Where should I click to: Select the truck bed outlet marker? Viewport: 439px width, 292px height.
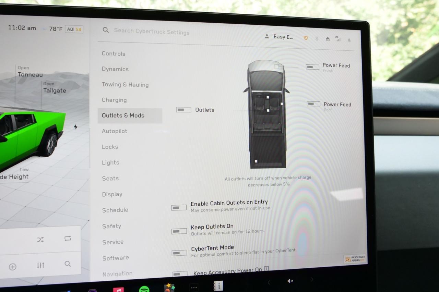click(256, 161)
